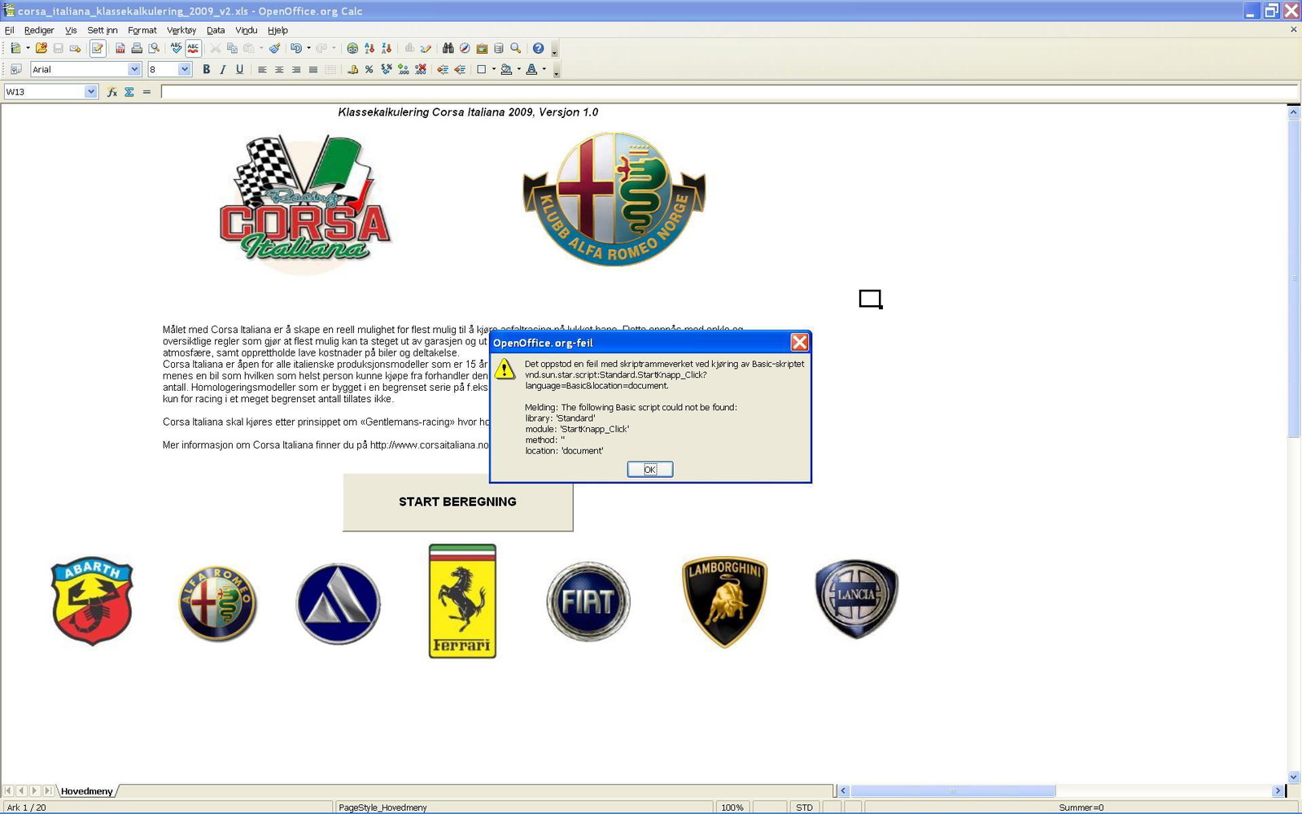The image size is (1302, 814).
Task: Click the START BEREGNING button
Action: click(458, 502)
